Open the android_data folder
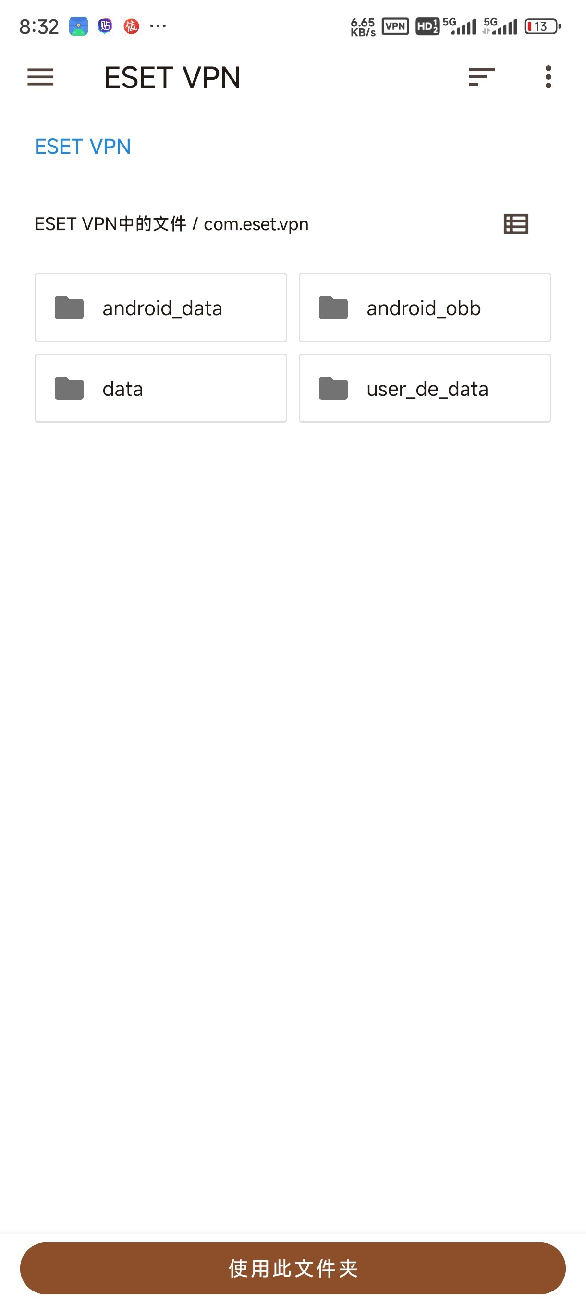Viewport: 586px width, 1303px height. (x=161, y=307)
